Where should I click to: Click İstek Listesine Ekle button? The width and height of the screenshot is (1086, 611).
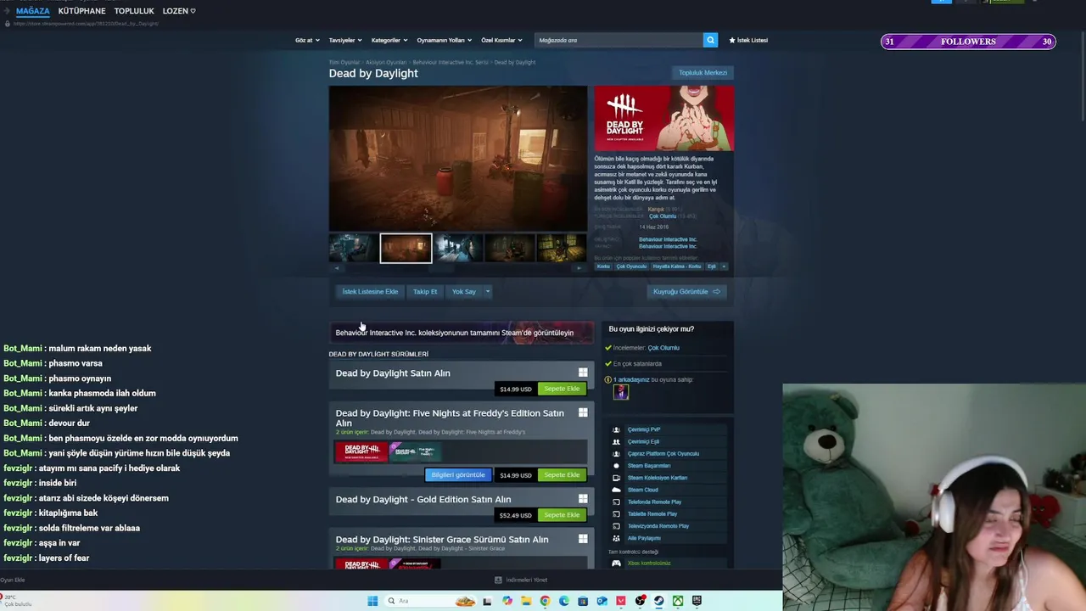click(x=370, y=292)
